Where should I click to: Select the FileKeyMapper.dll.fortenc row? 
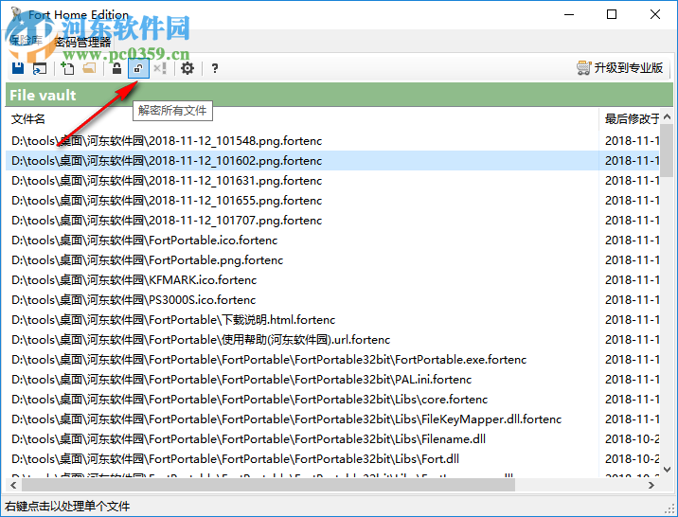(332, 419)
